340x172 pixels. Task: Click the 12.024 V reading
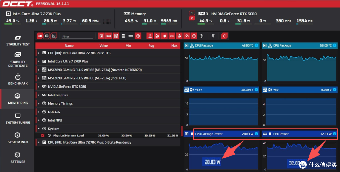247,89
